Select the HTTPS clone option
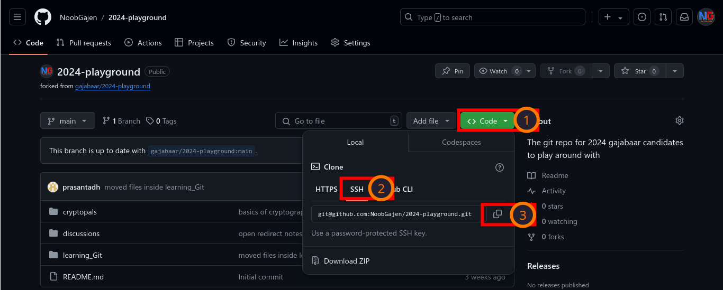 327,189
